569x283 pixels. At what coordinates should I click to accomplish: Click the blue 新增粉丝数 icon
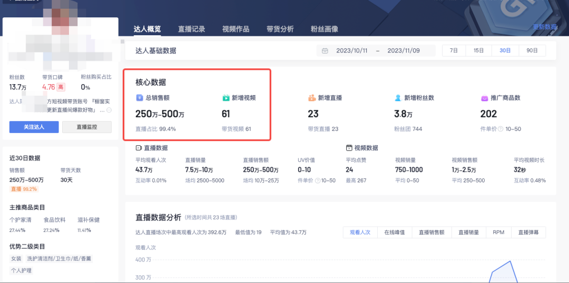click(398, 98)
